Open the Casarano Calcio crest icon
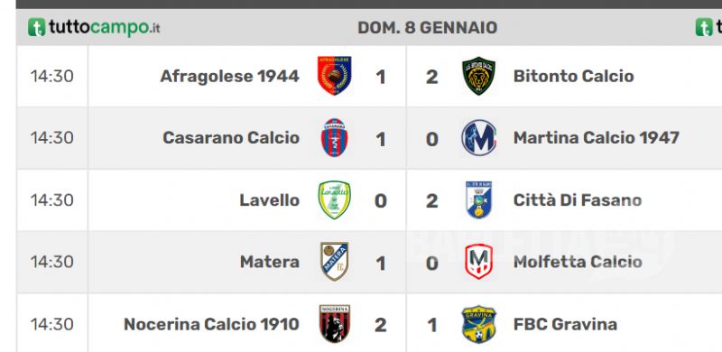This screenshot has width=722, height=352. 334,137
